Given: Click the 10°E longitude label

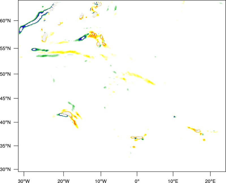Looking at the screenshot, I should coord(173,177).
